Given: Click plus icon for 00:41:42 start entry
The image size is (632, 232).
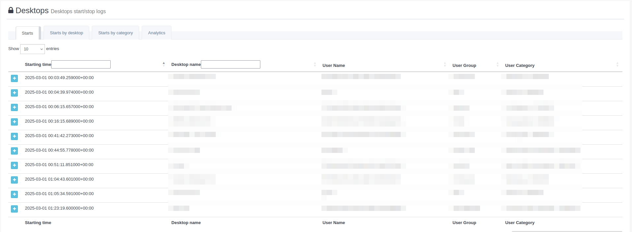Looking at the screenshot, I should point(14,136).
